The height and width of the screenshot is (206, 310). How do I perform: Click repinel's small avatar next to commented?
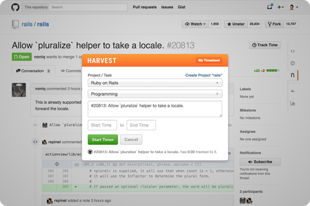pyautogui.click(x=45, y=142)
